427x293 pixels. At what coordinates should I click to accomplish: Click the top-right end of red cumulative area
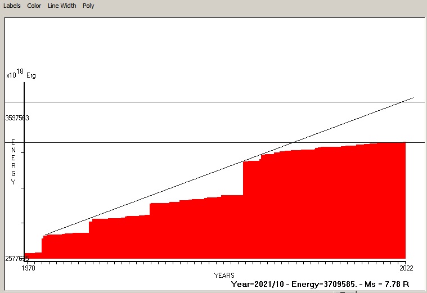404,144
